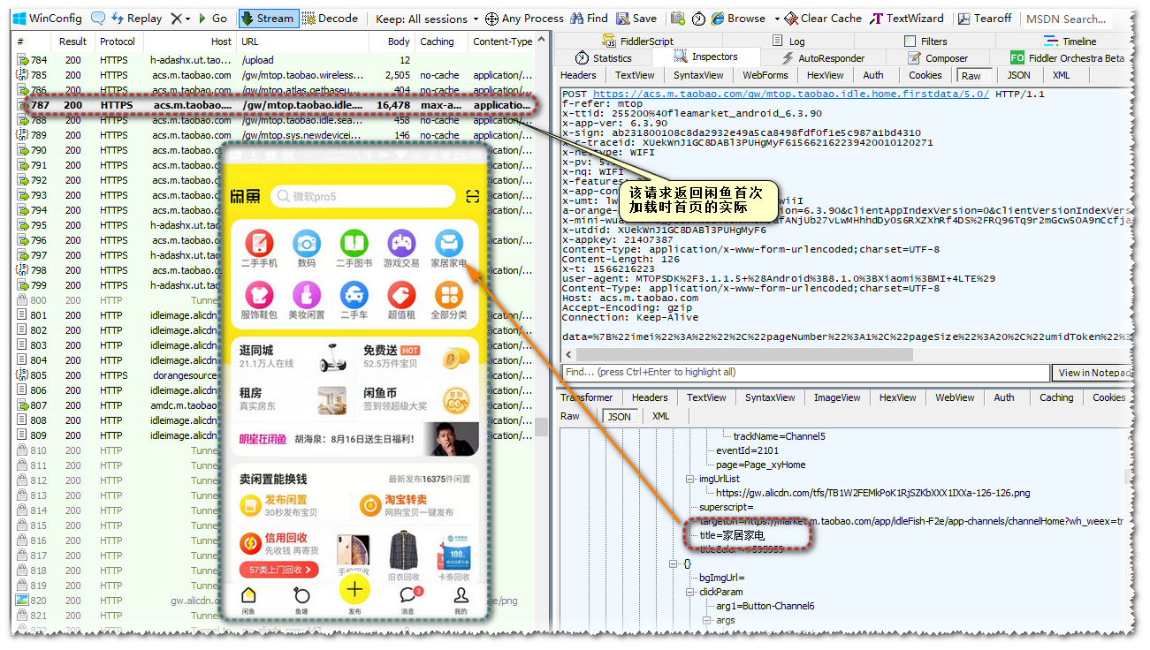Screen dimensions: 1150x650
Task: Tap the 二手图书 book category icon
Action: (x=354, y=243)
